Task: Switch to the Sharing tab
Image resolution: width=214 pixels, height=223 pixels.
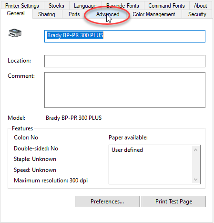Action: (x=47, y=14)
